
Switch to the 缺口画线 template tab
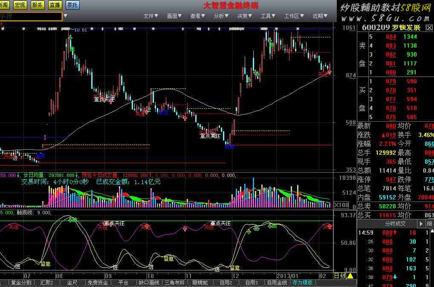click(x=149, y=283)
